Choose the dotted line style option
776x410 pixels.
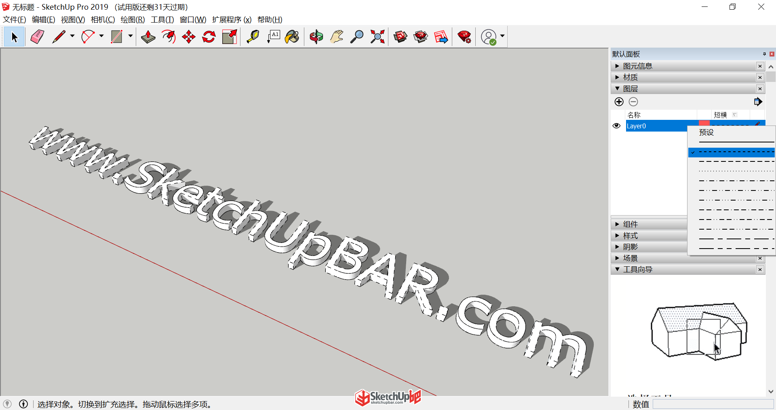click(732, 171)
